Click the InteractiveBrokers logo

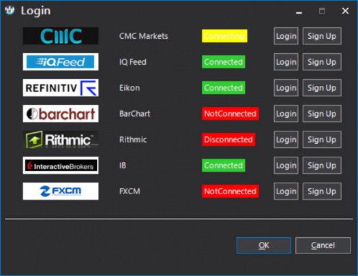click(61, 166)
